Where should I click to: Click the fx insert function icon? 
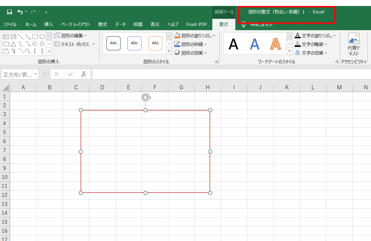click(x=83, y=74)
